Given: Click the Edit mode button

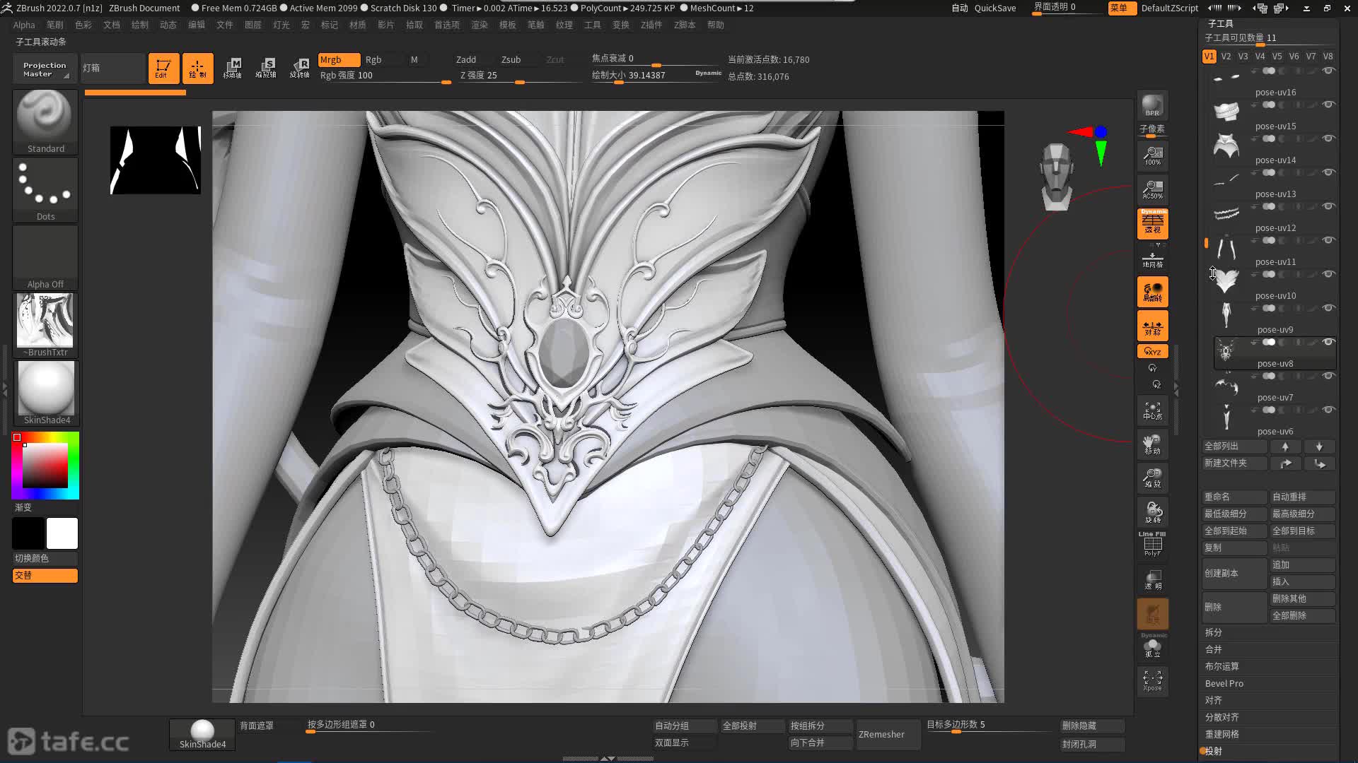Looking at the screenshot, I should pyautogui.click(x=163, y=68).
